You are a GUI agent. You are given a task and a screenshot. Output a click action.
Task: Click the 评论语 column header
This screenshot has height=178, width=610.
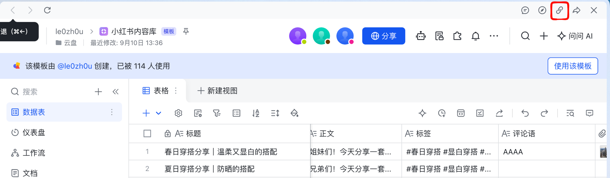pos(547,134)
